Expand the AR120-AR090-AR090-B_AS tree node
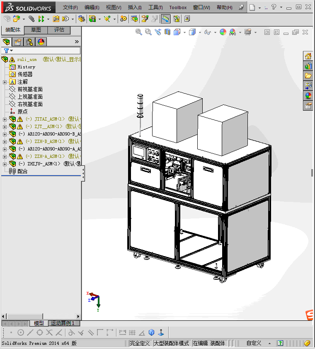 click(5, 134)
